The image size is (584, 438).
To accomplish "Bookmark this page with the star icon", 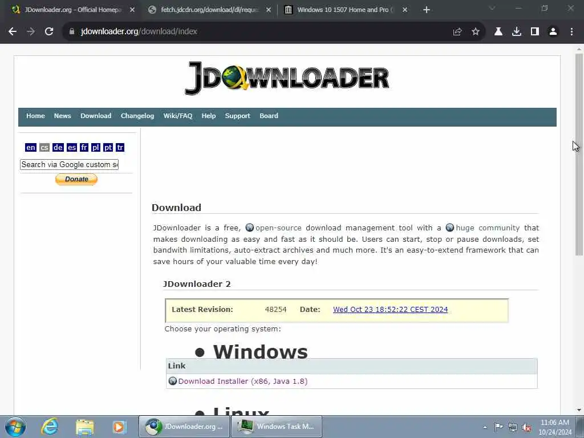I will (476, 32).
